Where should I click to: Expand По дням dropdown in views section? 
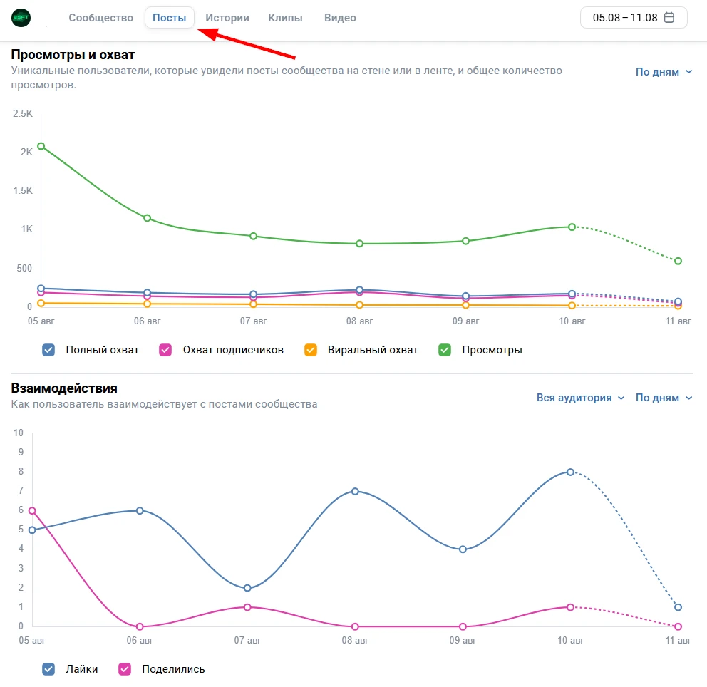tap(664, 72)
